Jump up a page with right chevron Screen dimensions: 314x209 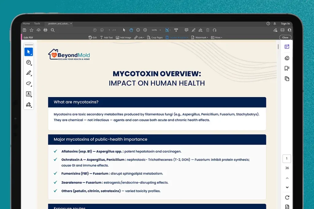287,178
